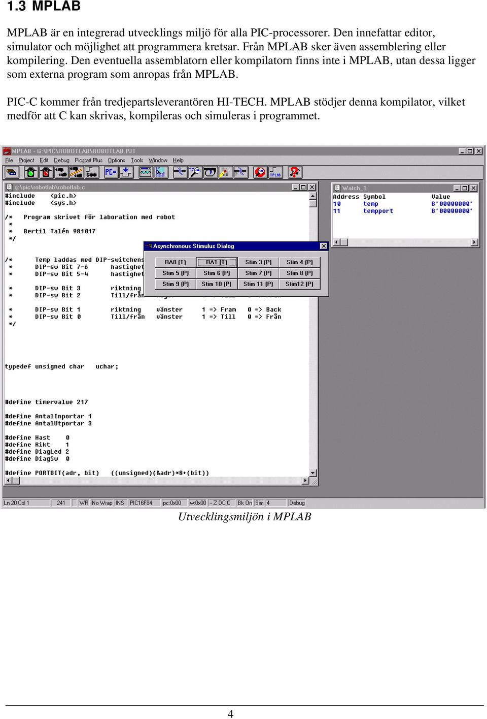Click the stacked-cards toolbar switch icon
The width and height of the screenshot is (487, 719).
pyautogui.click(x=12, y=172)
